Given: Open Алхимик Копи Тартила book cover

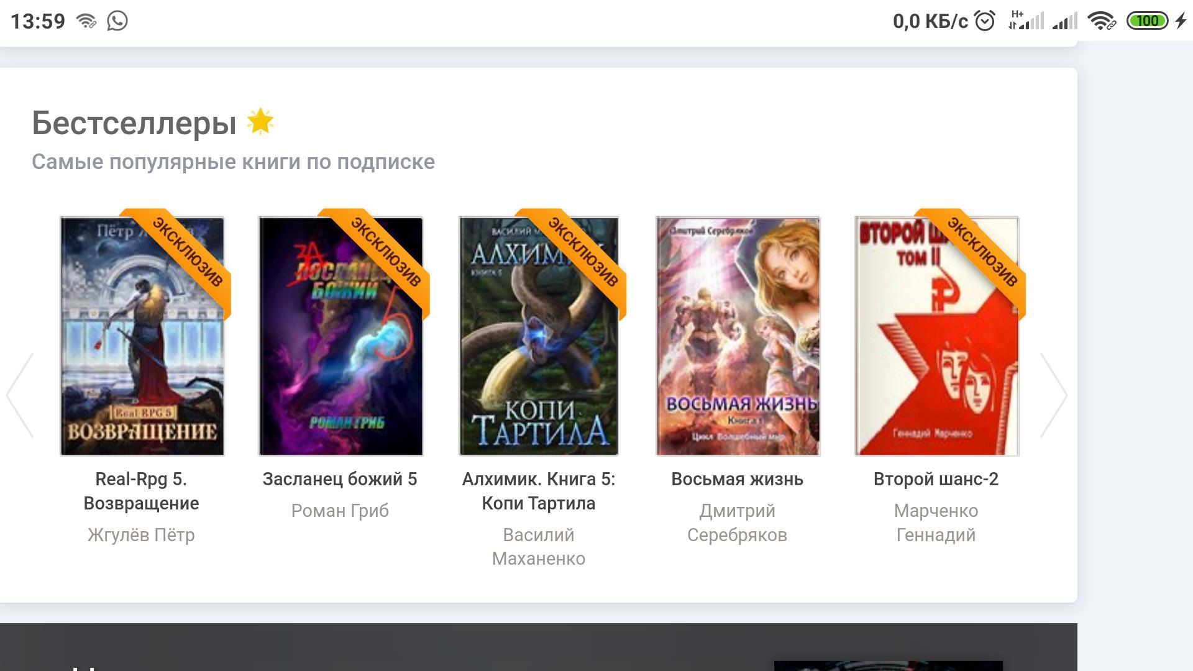Looking at the screenshot, I should [x=538, y=348].
